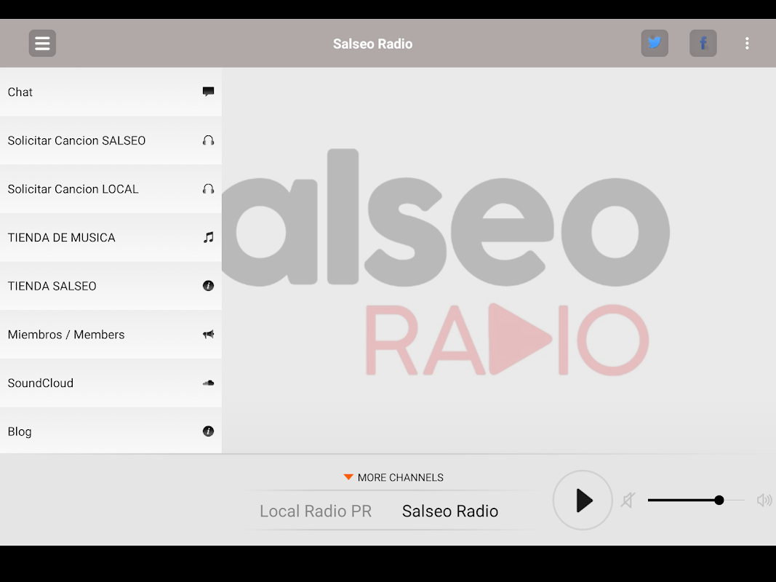Expand the MORE CHANNELS dropdown
This screenshot has width=776, height=582.
pos(393,477)
